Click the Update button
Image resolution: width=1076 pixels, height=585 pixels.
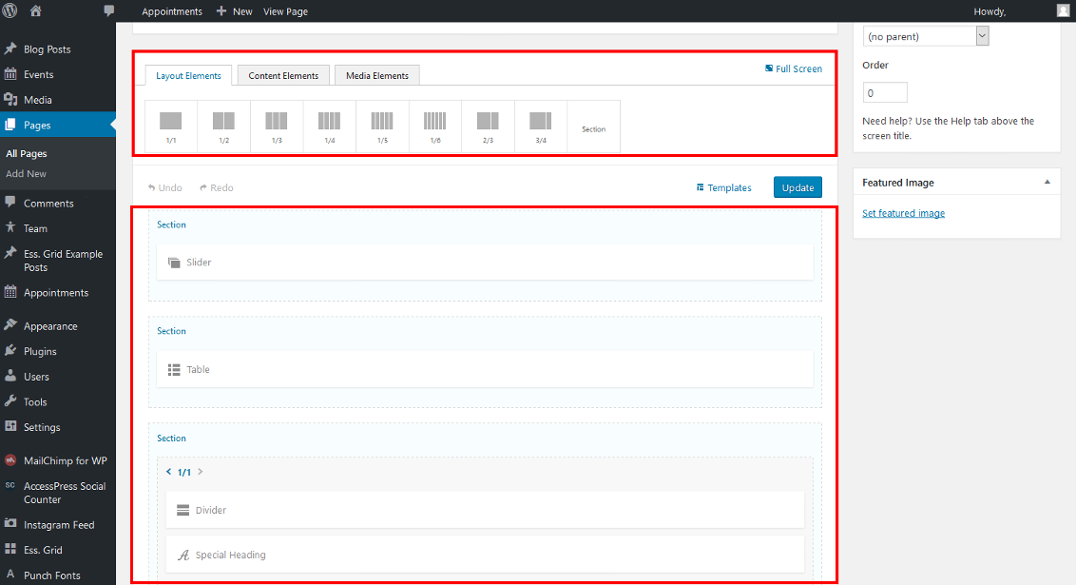797,187
